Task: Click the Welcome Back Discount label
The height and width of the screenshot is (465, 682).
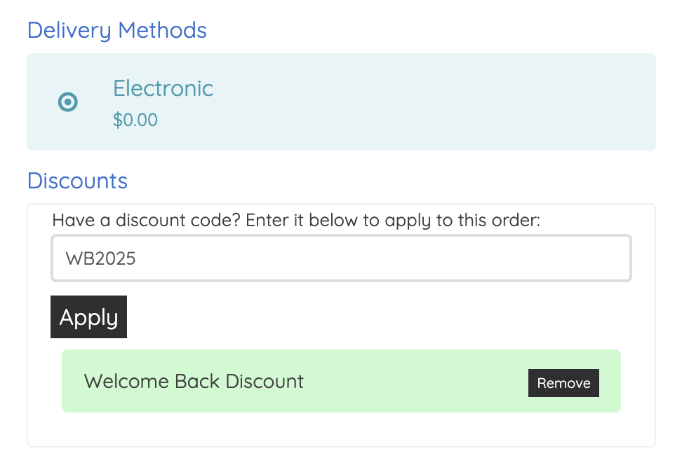Action: coord(194,382)
